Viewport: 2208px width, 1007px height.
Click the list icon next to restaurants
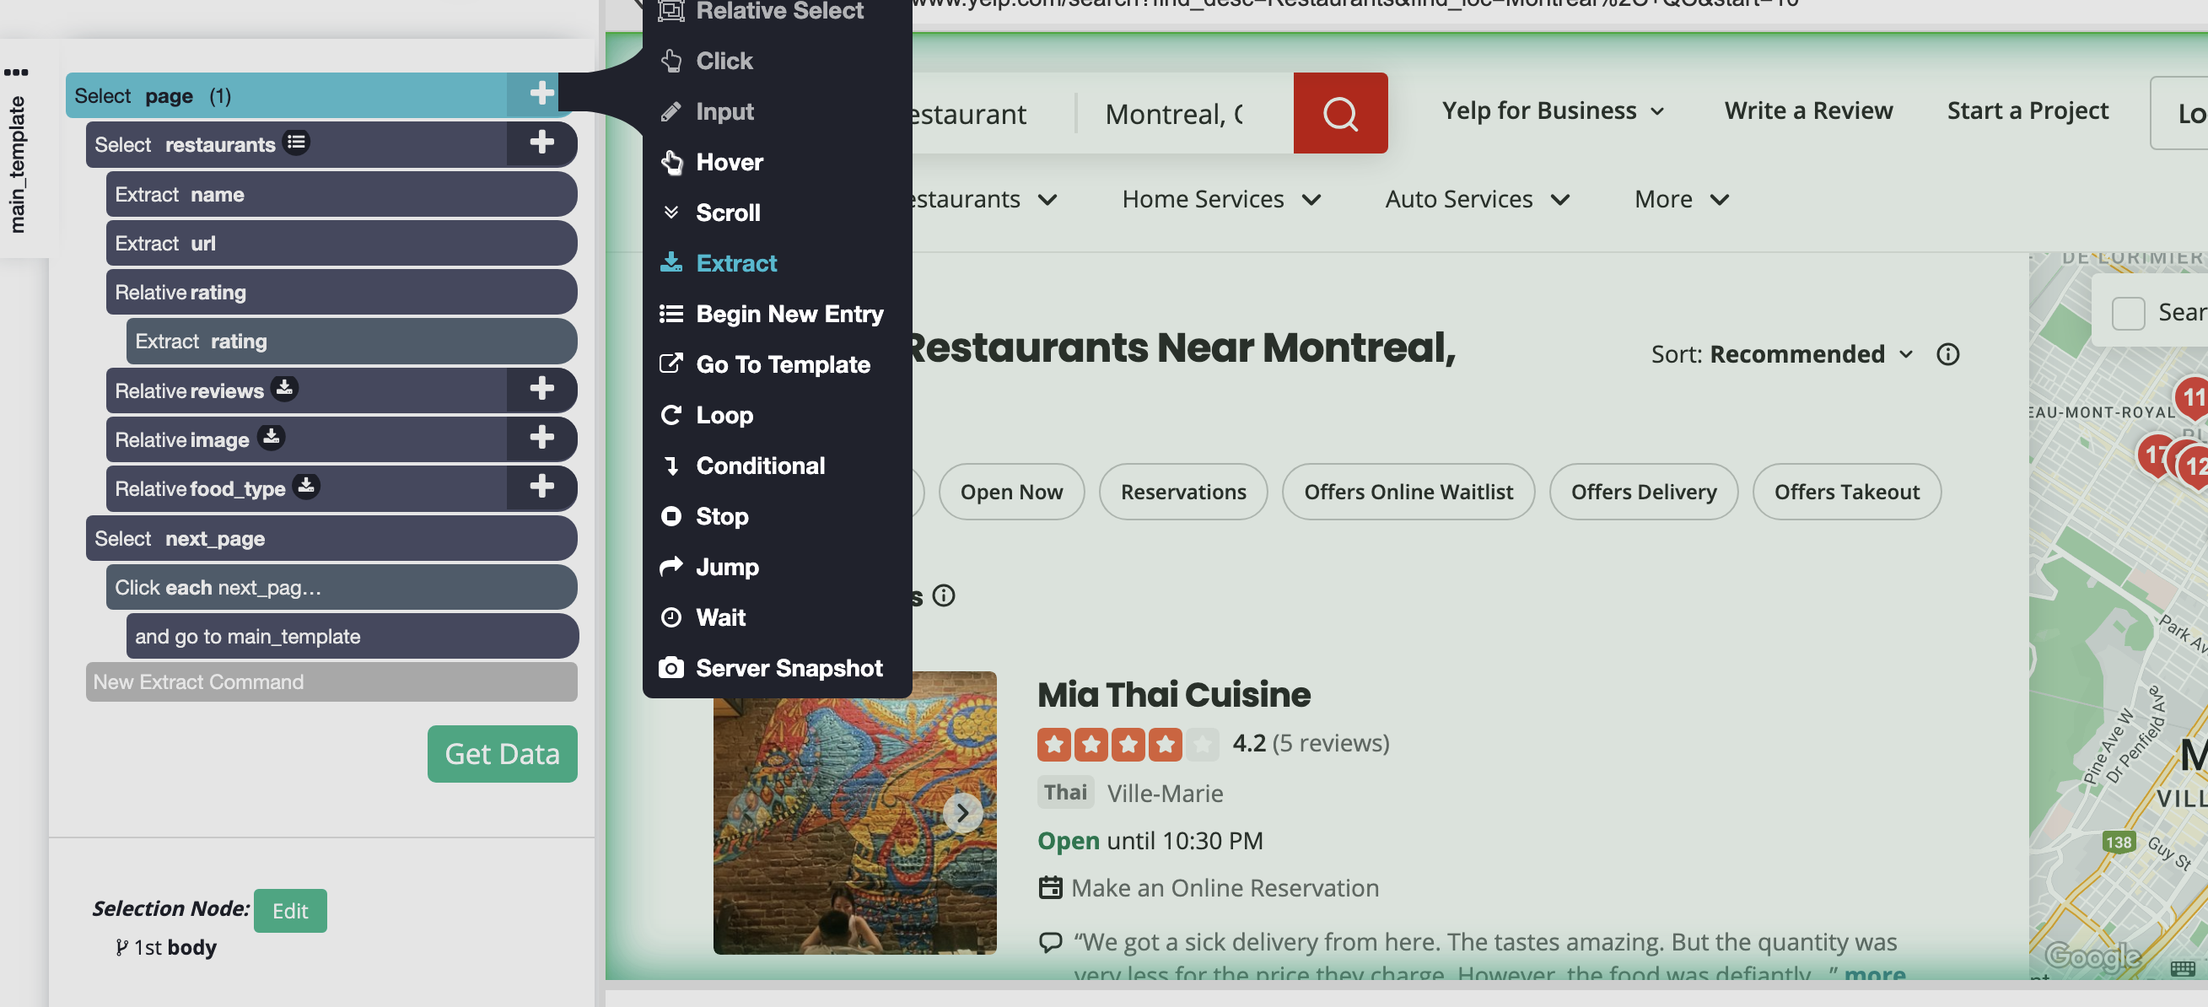click(x=297, y=143)
